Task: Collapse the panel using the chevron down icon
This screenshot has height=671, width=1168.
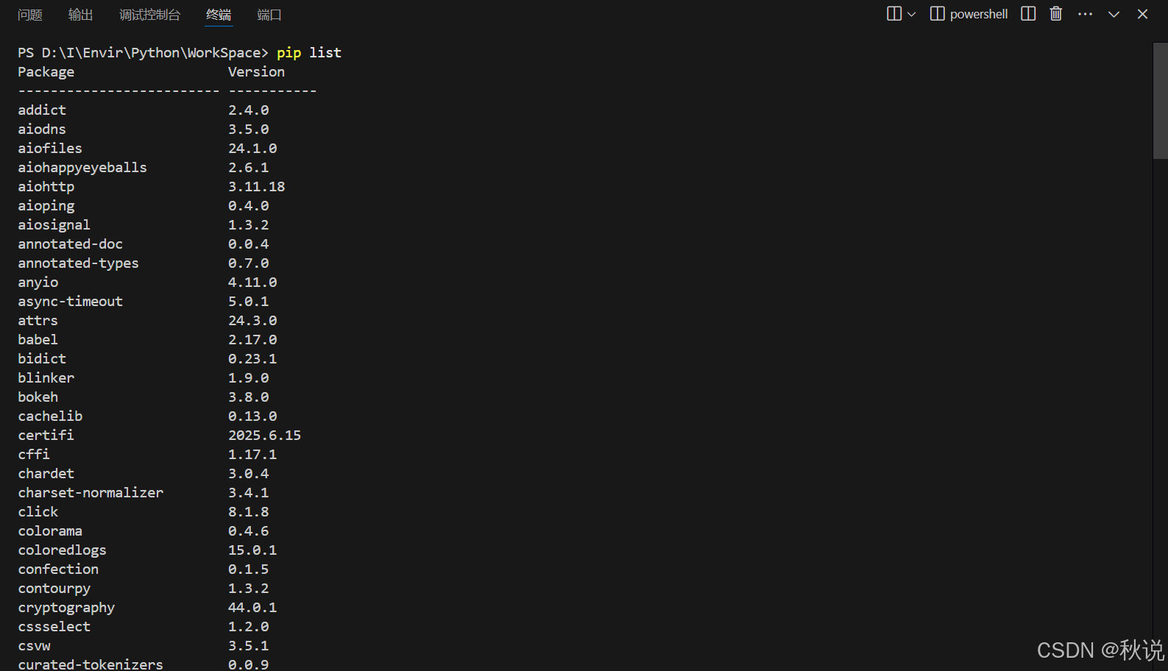Action: pos(1114,14)
